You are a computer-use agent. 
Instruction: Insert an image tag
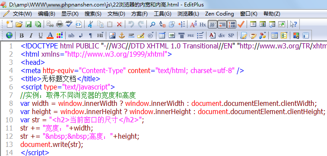coord(112,35)
